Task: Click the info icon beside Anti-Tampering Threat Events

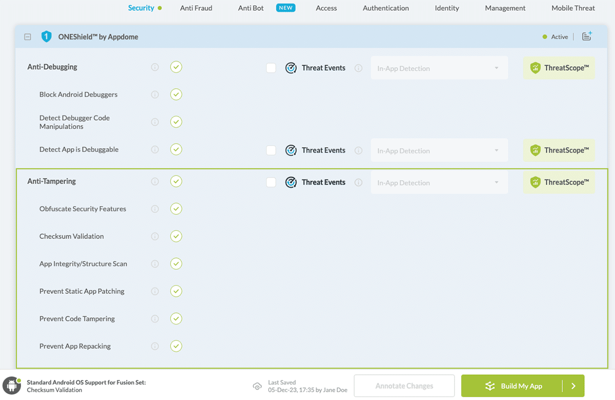Action: coord(358,183)
